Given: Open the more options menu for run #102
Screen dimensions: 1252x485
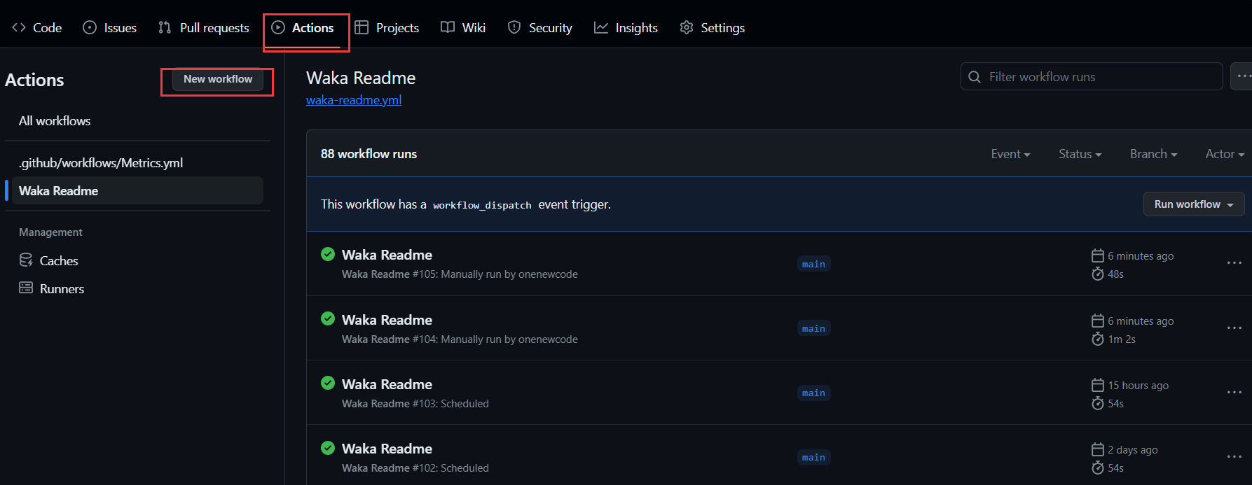Looking at the screenshot, I should click(1234, 456).
